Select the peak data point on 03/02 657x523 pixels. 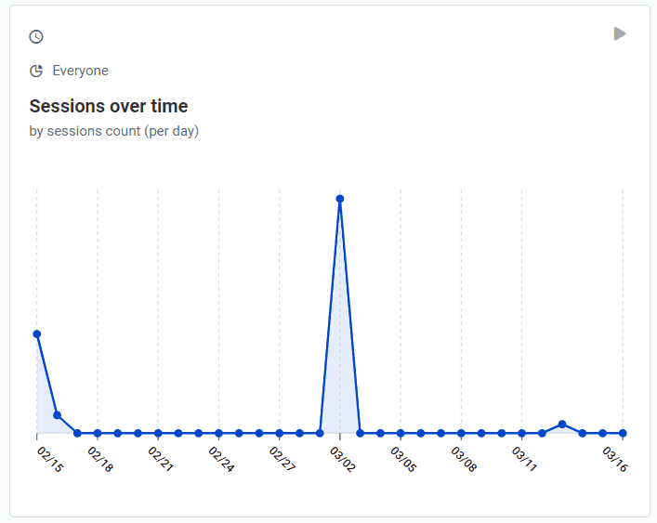[340, 199]
